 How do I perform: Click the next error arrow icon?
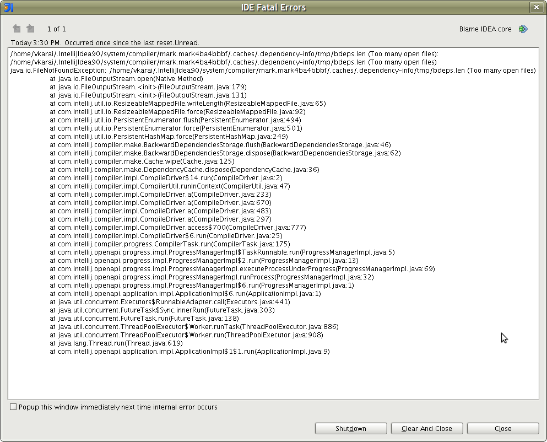coord(30,29)
